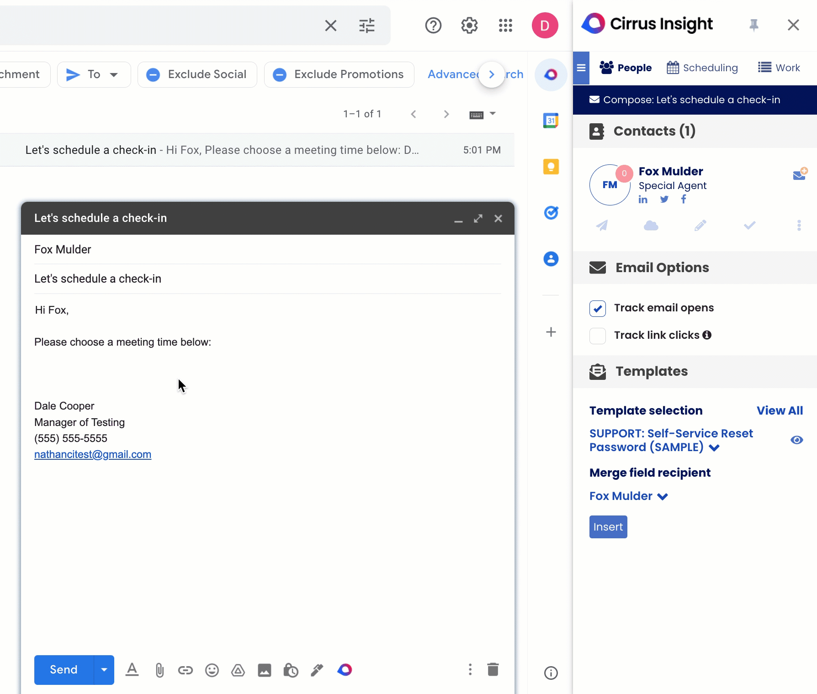The image size is (817, 694).
Task: Insert files using Google Drive
Action: tap(238, 670)
